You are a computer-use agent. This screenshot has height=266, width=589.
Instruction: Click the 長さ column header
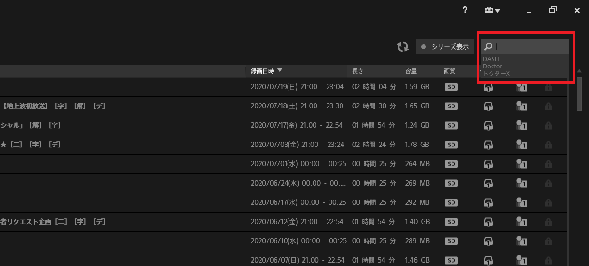[357, 71]
